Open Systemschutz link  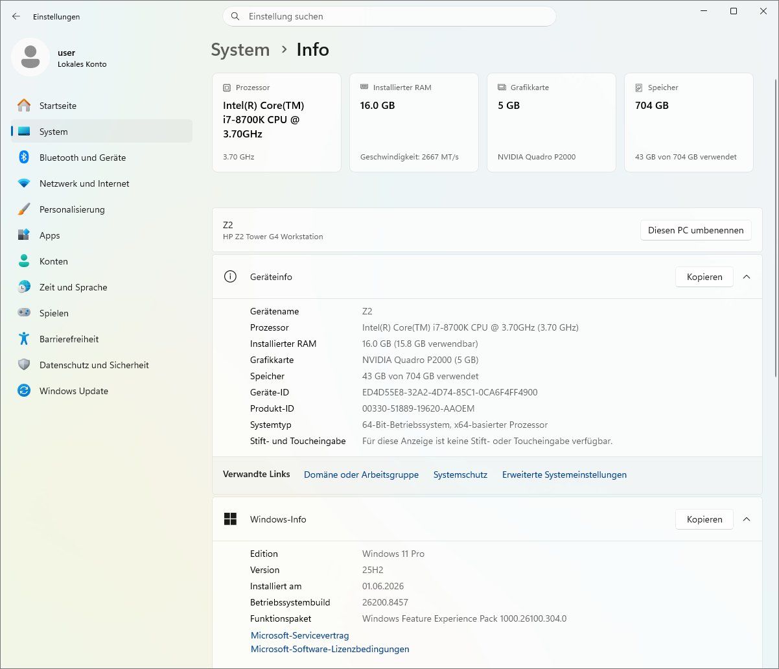460,475
